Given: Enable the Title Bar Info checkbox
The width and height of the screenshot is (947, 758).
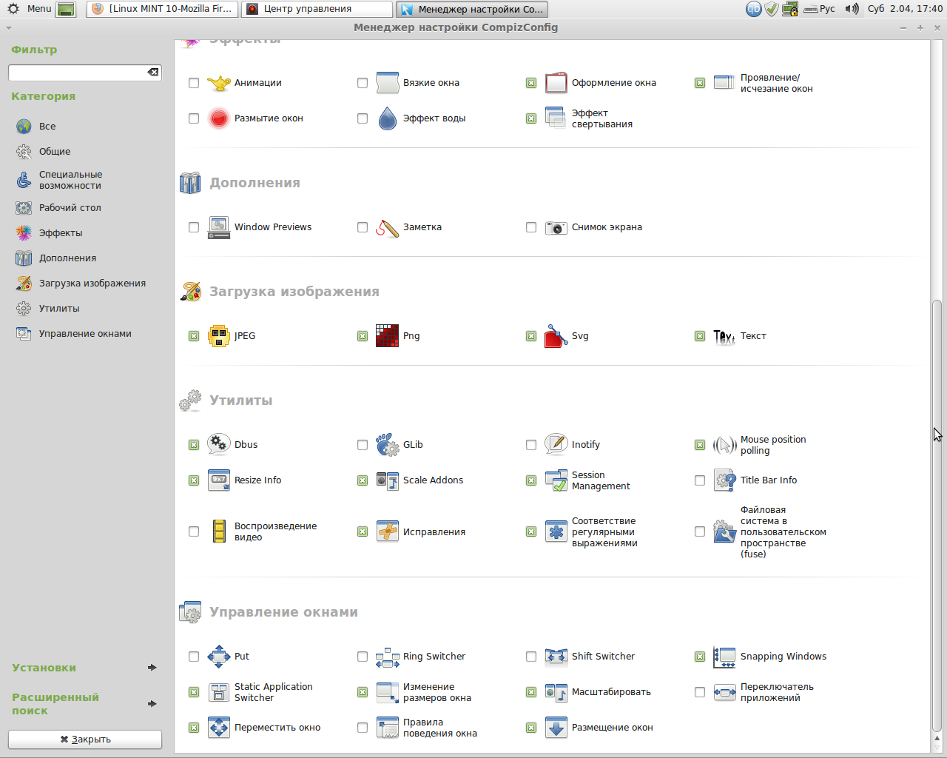Looking at the screenshot, I should 700,480.
